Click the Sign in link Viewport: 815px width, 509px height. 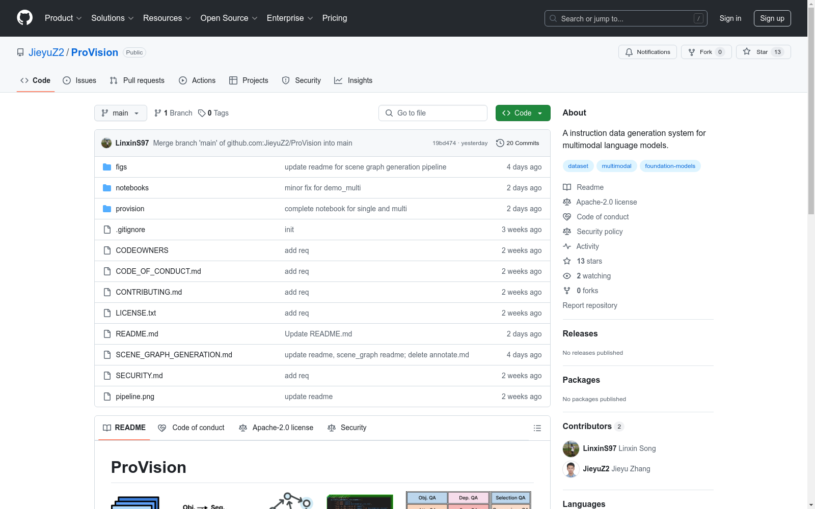730,18
